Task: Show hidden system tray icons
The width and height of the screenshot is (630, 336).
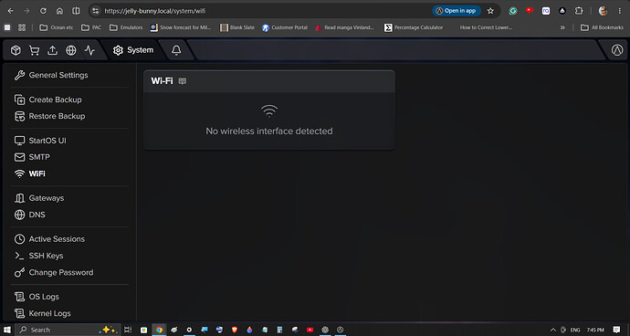Action: point(553,330)
